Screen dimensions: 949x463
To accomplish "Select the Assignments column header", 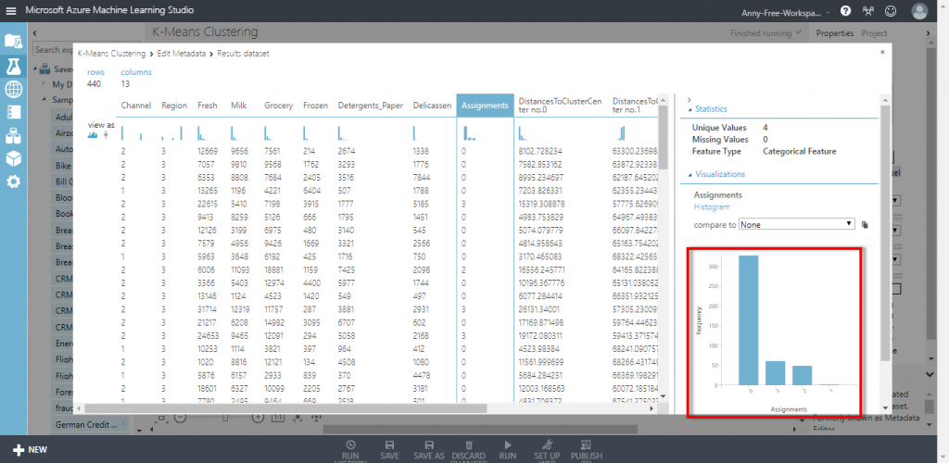I will point(484,106).
